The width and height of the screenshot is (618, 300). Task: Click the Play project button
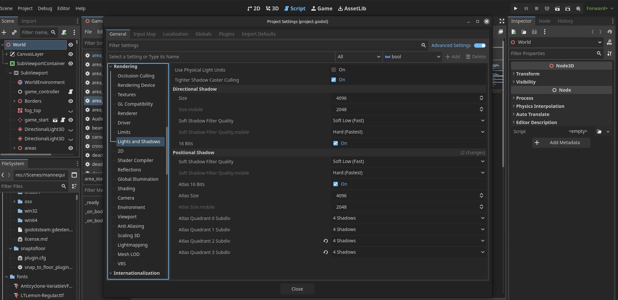(516, 8)
